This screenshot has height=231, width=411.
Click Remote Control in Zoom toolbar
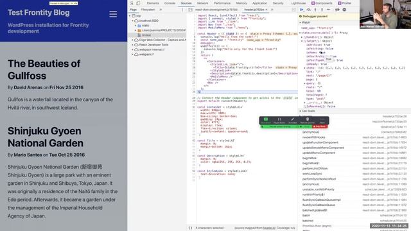pyautogui.click(x=308, y=121)
